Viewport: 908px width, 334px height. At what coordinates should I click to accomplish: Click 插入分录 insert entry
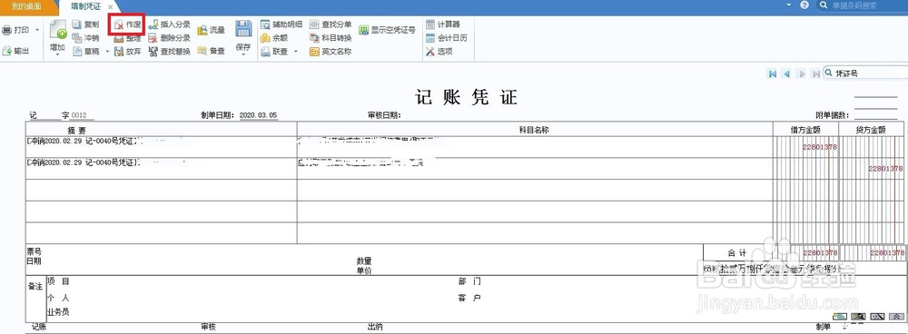click(x=169, y=25)
